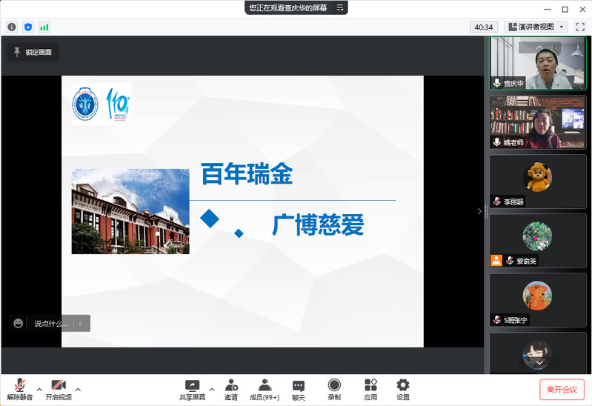Open meeting settings gear
Image resolution: width=592 pixels, height=406 pixels.
point(403,390)
